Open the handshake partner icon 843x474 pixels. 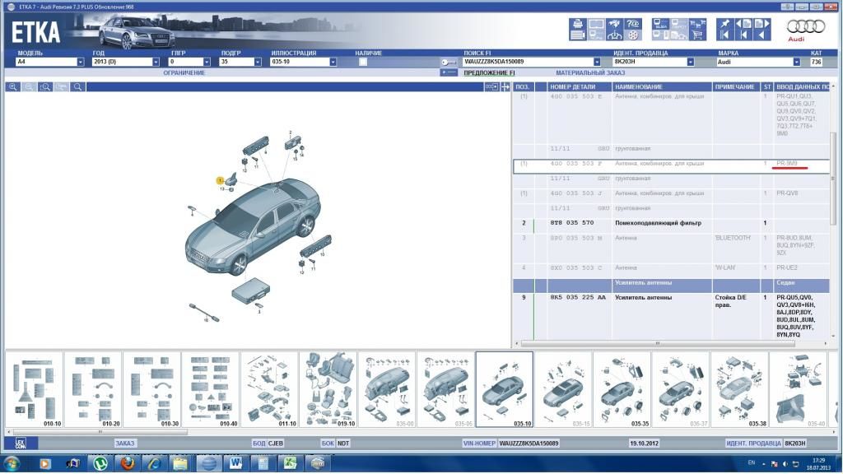[x=614, y=24]
